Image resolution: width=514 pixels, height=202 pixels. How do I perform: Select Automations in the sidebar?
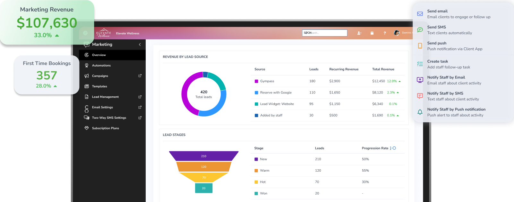pos(101,65)
